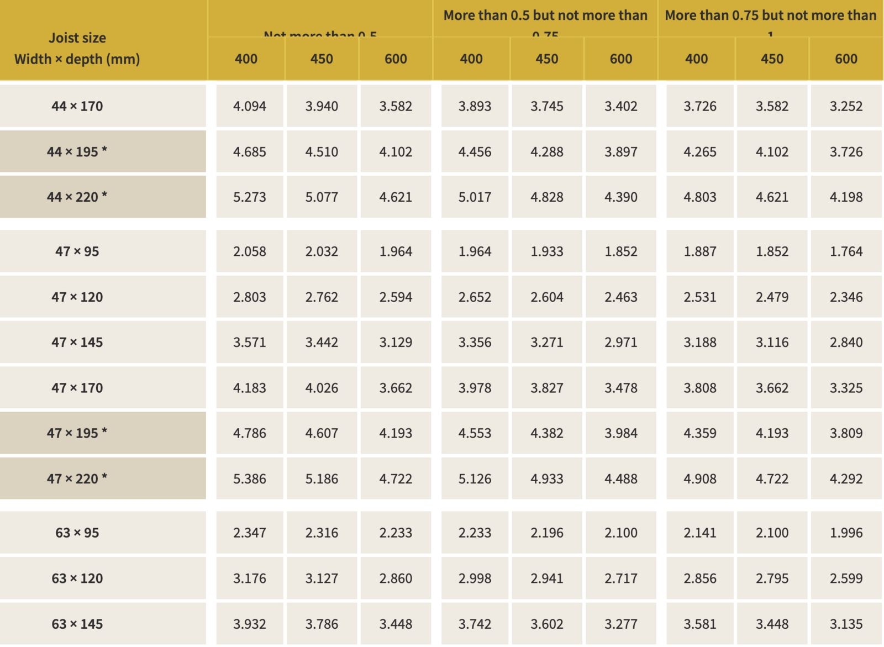This screenshot has height=647, width=884.
Task: Click the "More than 0.5 but not more than" header
Action: coord(545,15)
